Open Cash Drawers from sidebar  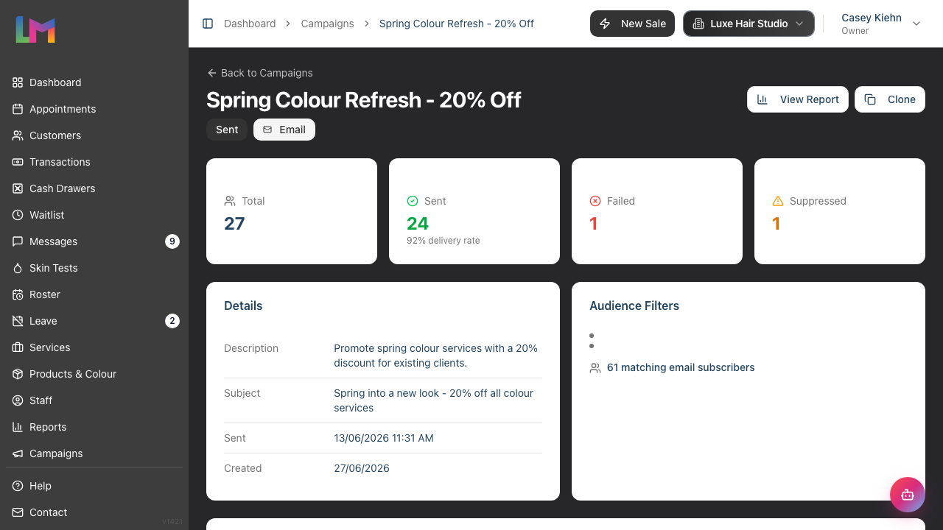pos(94,188)
